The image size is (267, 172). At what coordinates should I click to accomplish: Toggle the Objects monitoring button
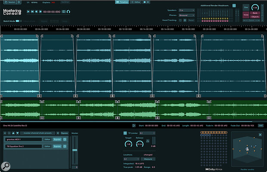[255, 17]
